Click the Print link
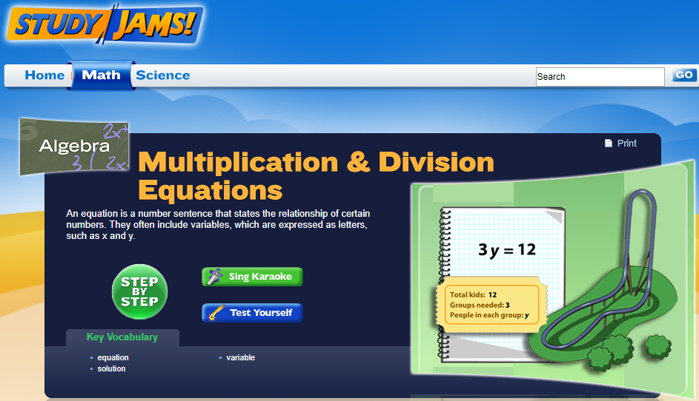Viewport: 699px width, 401px height. pos(627,144)
